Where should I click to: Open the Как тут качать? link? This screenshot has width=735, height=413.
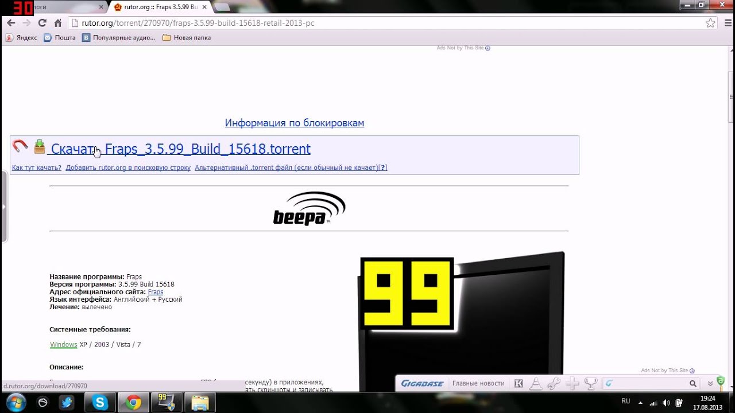pos(37,167)
